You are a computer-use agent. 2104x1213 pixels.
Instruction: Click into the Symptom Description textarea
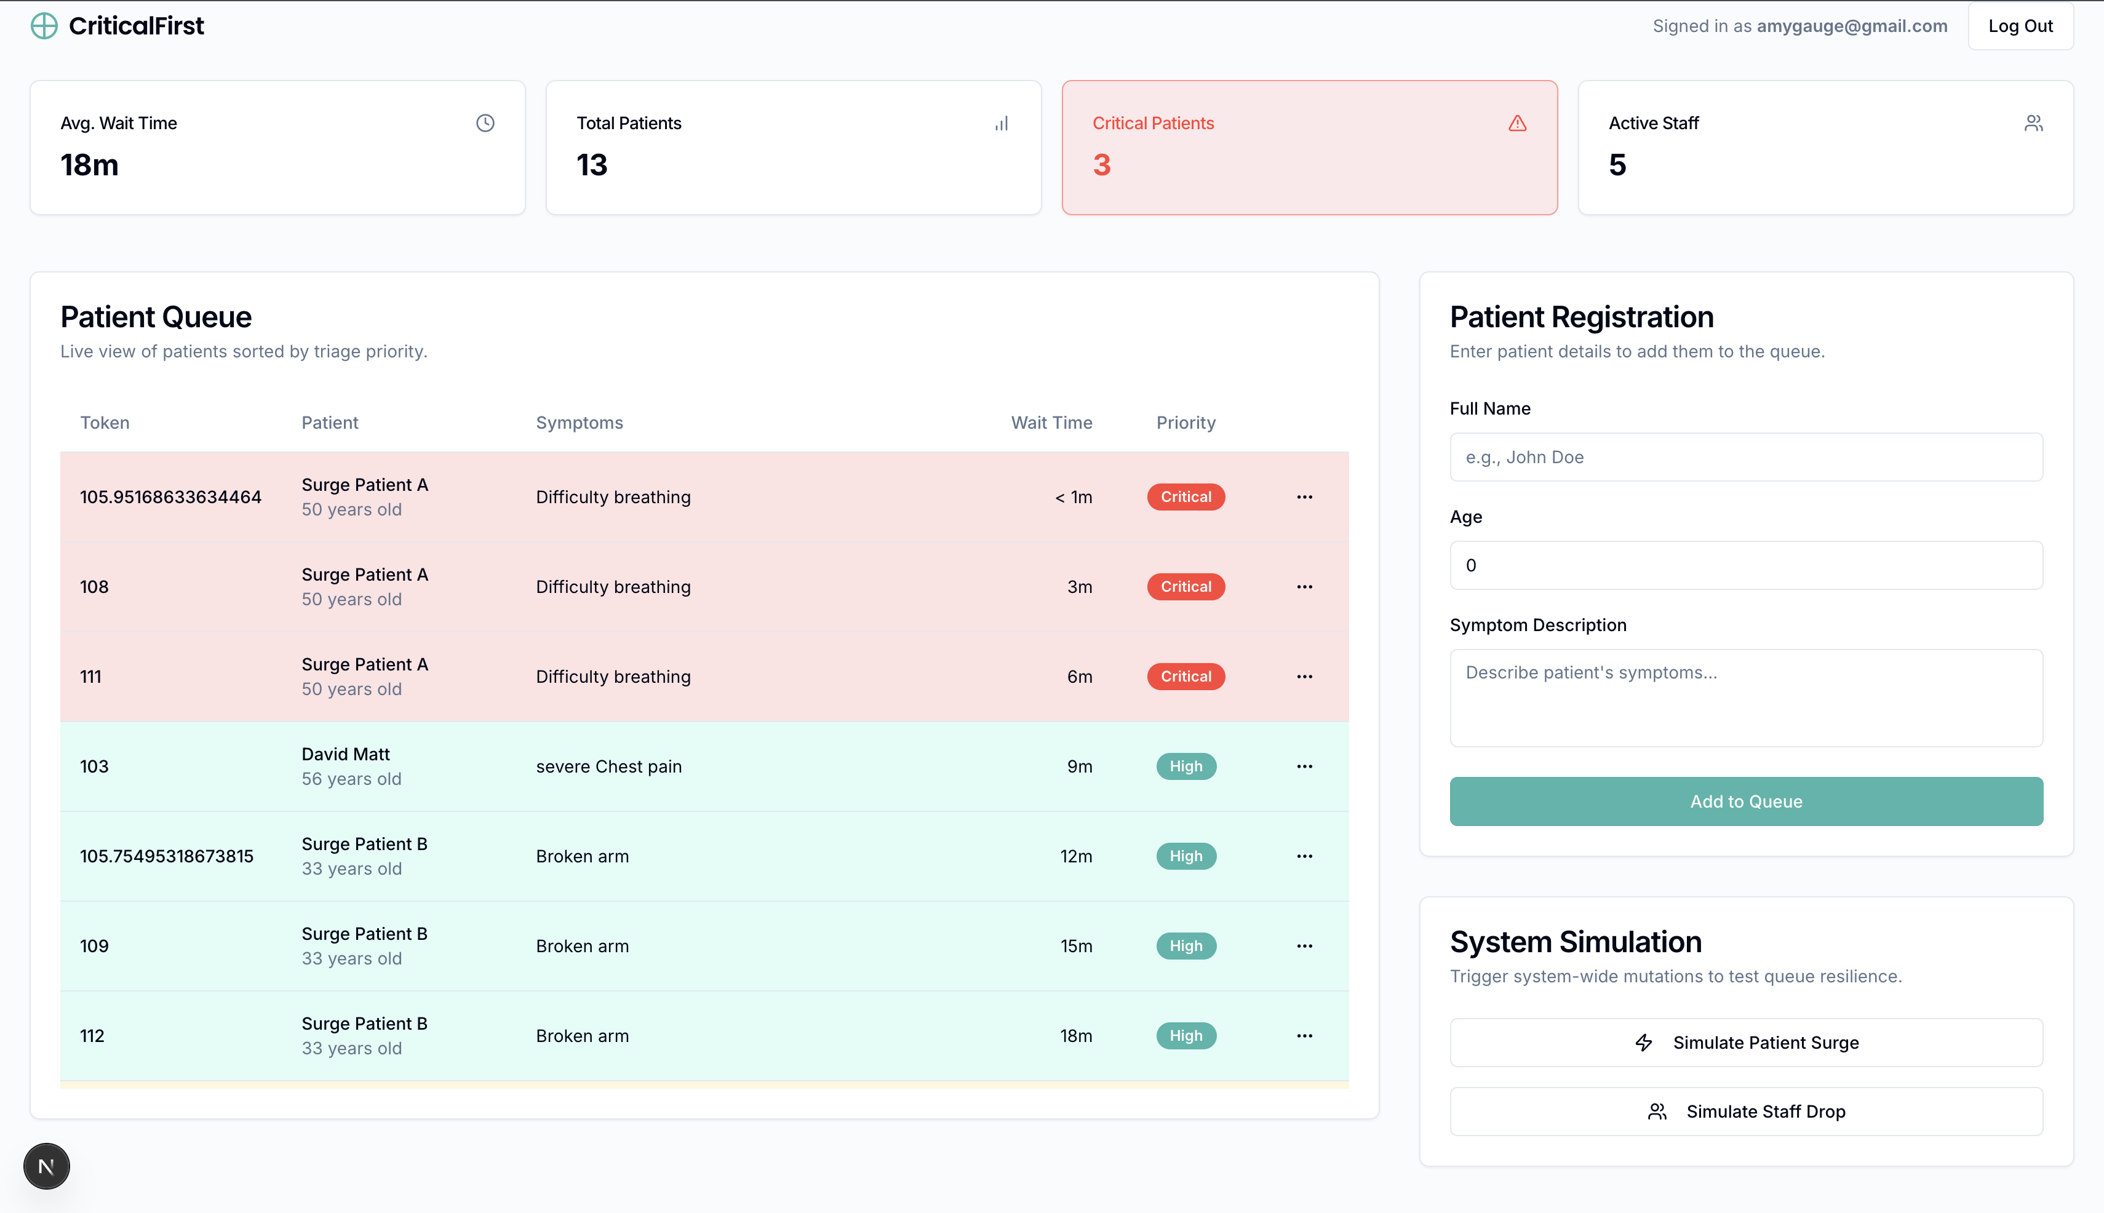point(1746,698)
